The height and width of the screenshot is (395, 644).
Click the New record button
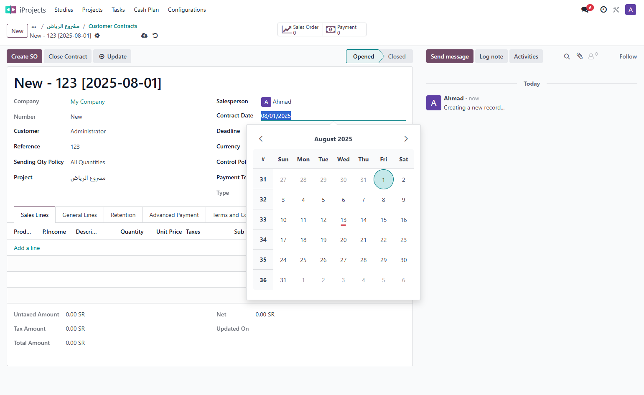click(17, 31)
